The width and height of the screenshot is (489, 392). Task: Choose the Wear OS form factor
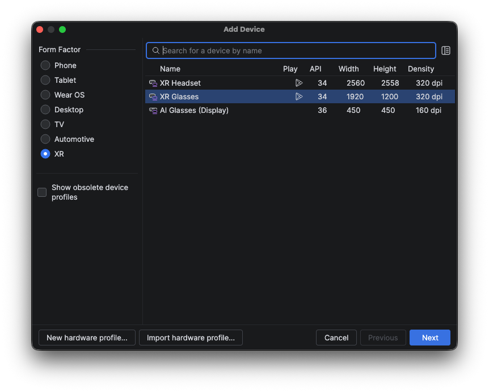pyautogui.click(x=45, y=95)
